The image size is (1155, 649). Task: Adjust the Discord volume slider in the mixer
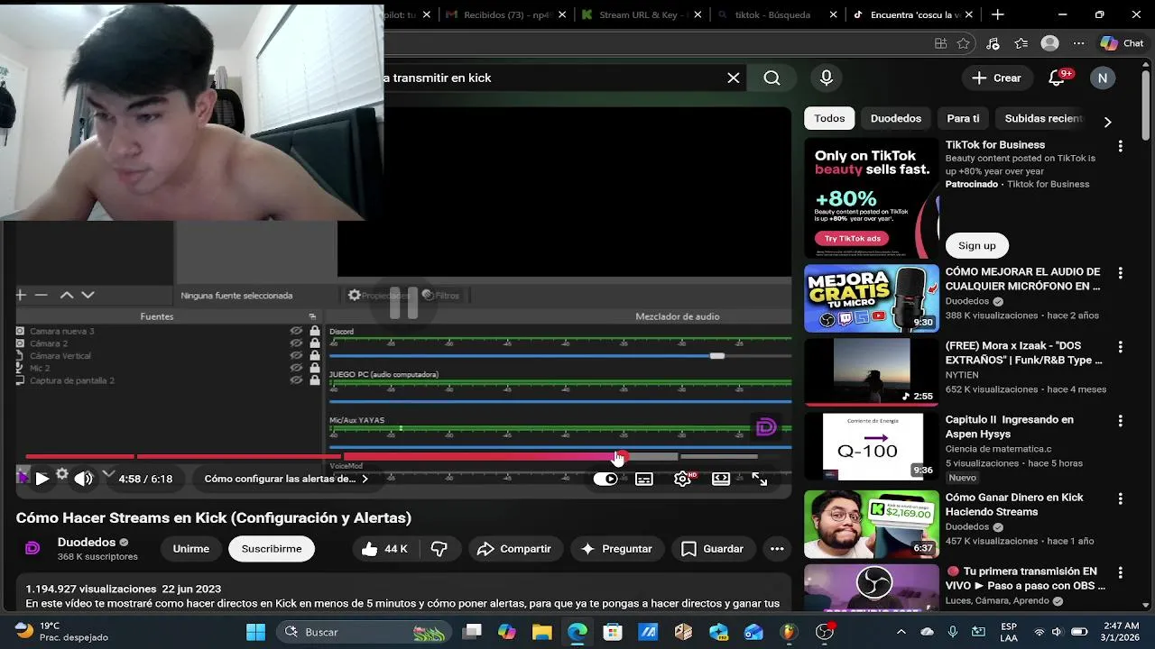716,356
